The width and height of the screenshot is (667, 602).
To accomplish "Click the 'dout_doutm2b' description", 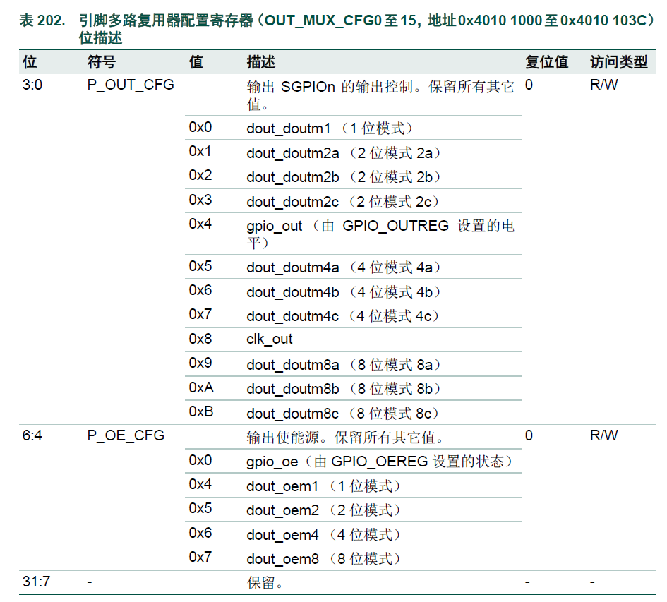I will pyautogui.click(x=344, y=177).
